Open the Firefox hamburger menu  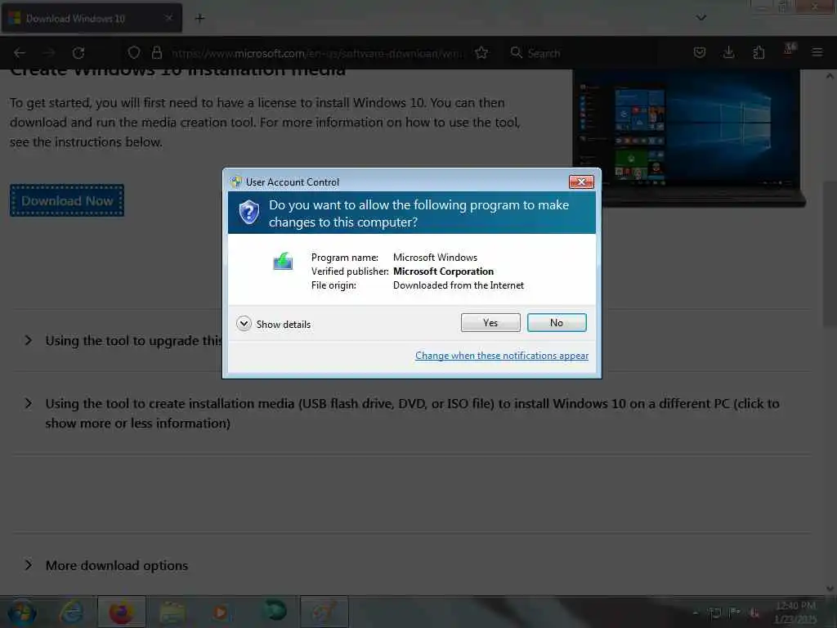[x=817, y=53]
